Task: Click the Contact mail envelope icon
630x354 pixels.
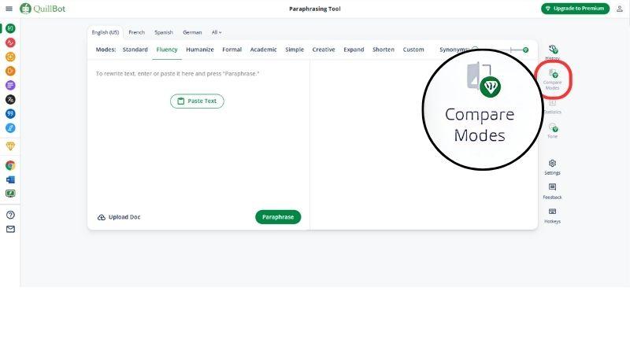Action: 10,229
